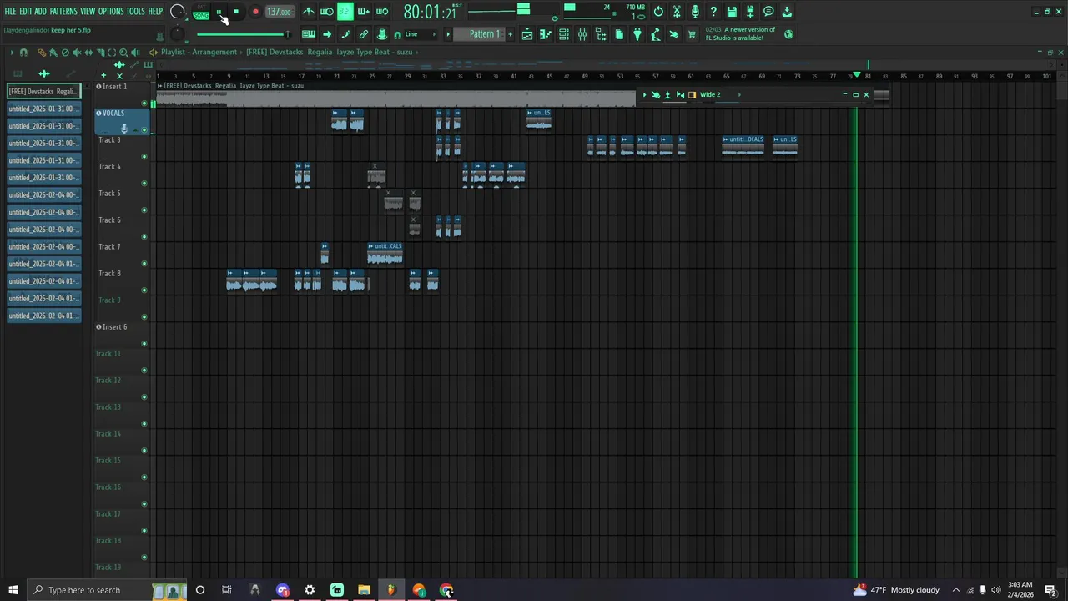Select the playlist Zoom magnifier tool
The height and width of the screenshot is (601, 1068).
pyautogui.click(x=123, y=53)
